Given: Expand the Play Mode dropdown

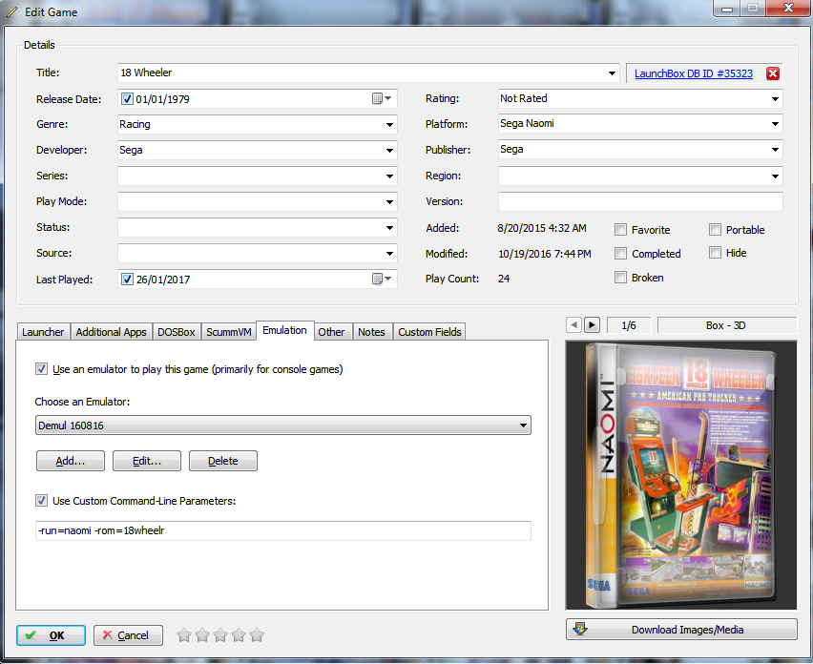Looking at the screenshot, I should click(389, 201).
